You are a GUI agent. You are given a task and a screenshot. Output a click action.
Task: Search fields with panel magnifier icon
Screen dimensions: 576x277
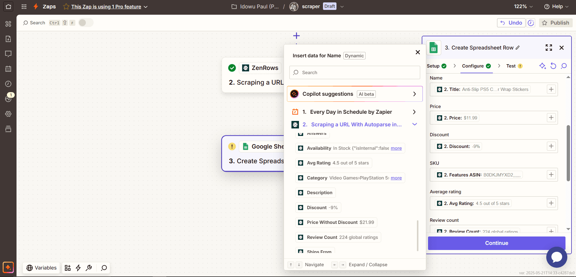pos(564,66)
